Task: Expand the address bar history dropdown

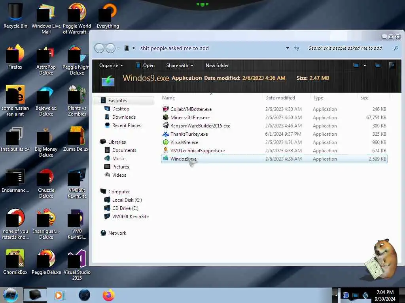Action: tap(288, 48)
